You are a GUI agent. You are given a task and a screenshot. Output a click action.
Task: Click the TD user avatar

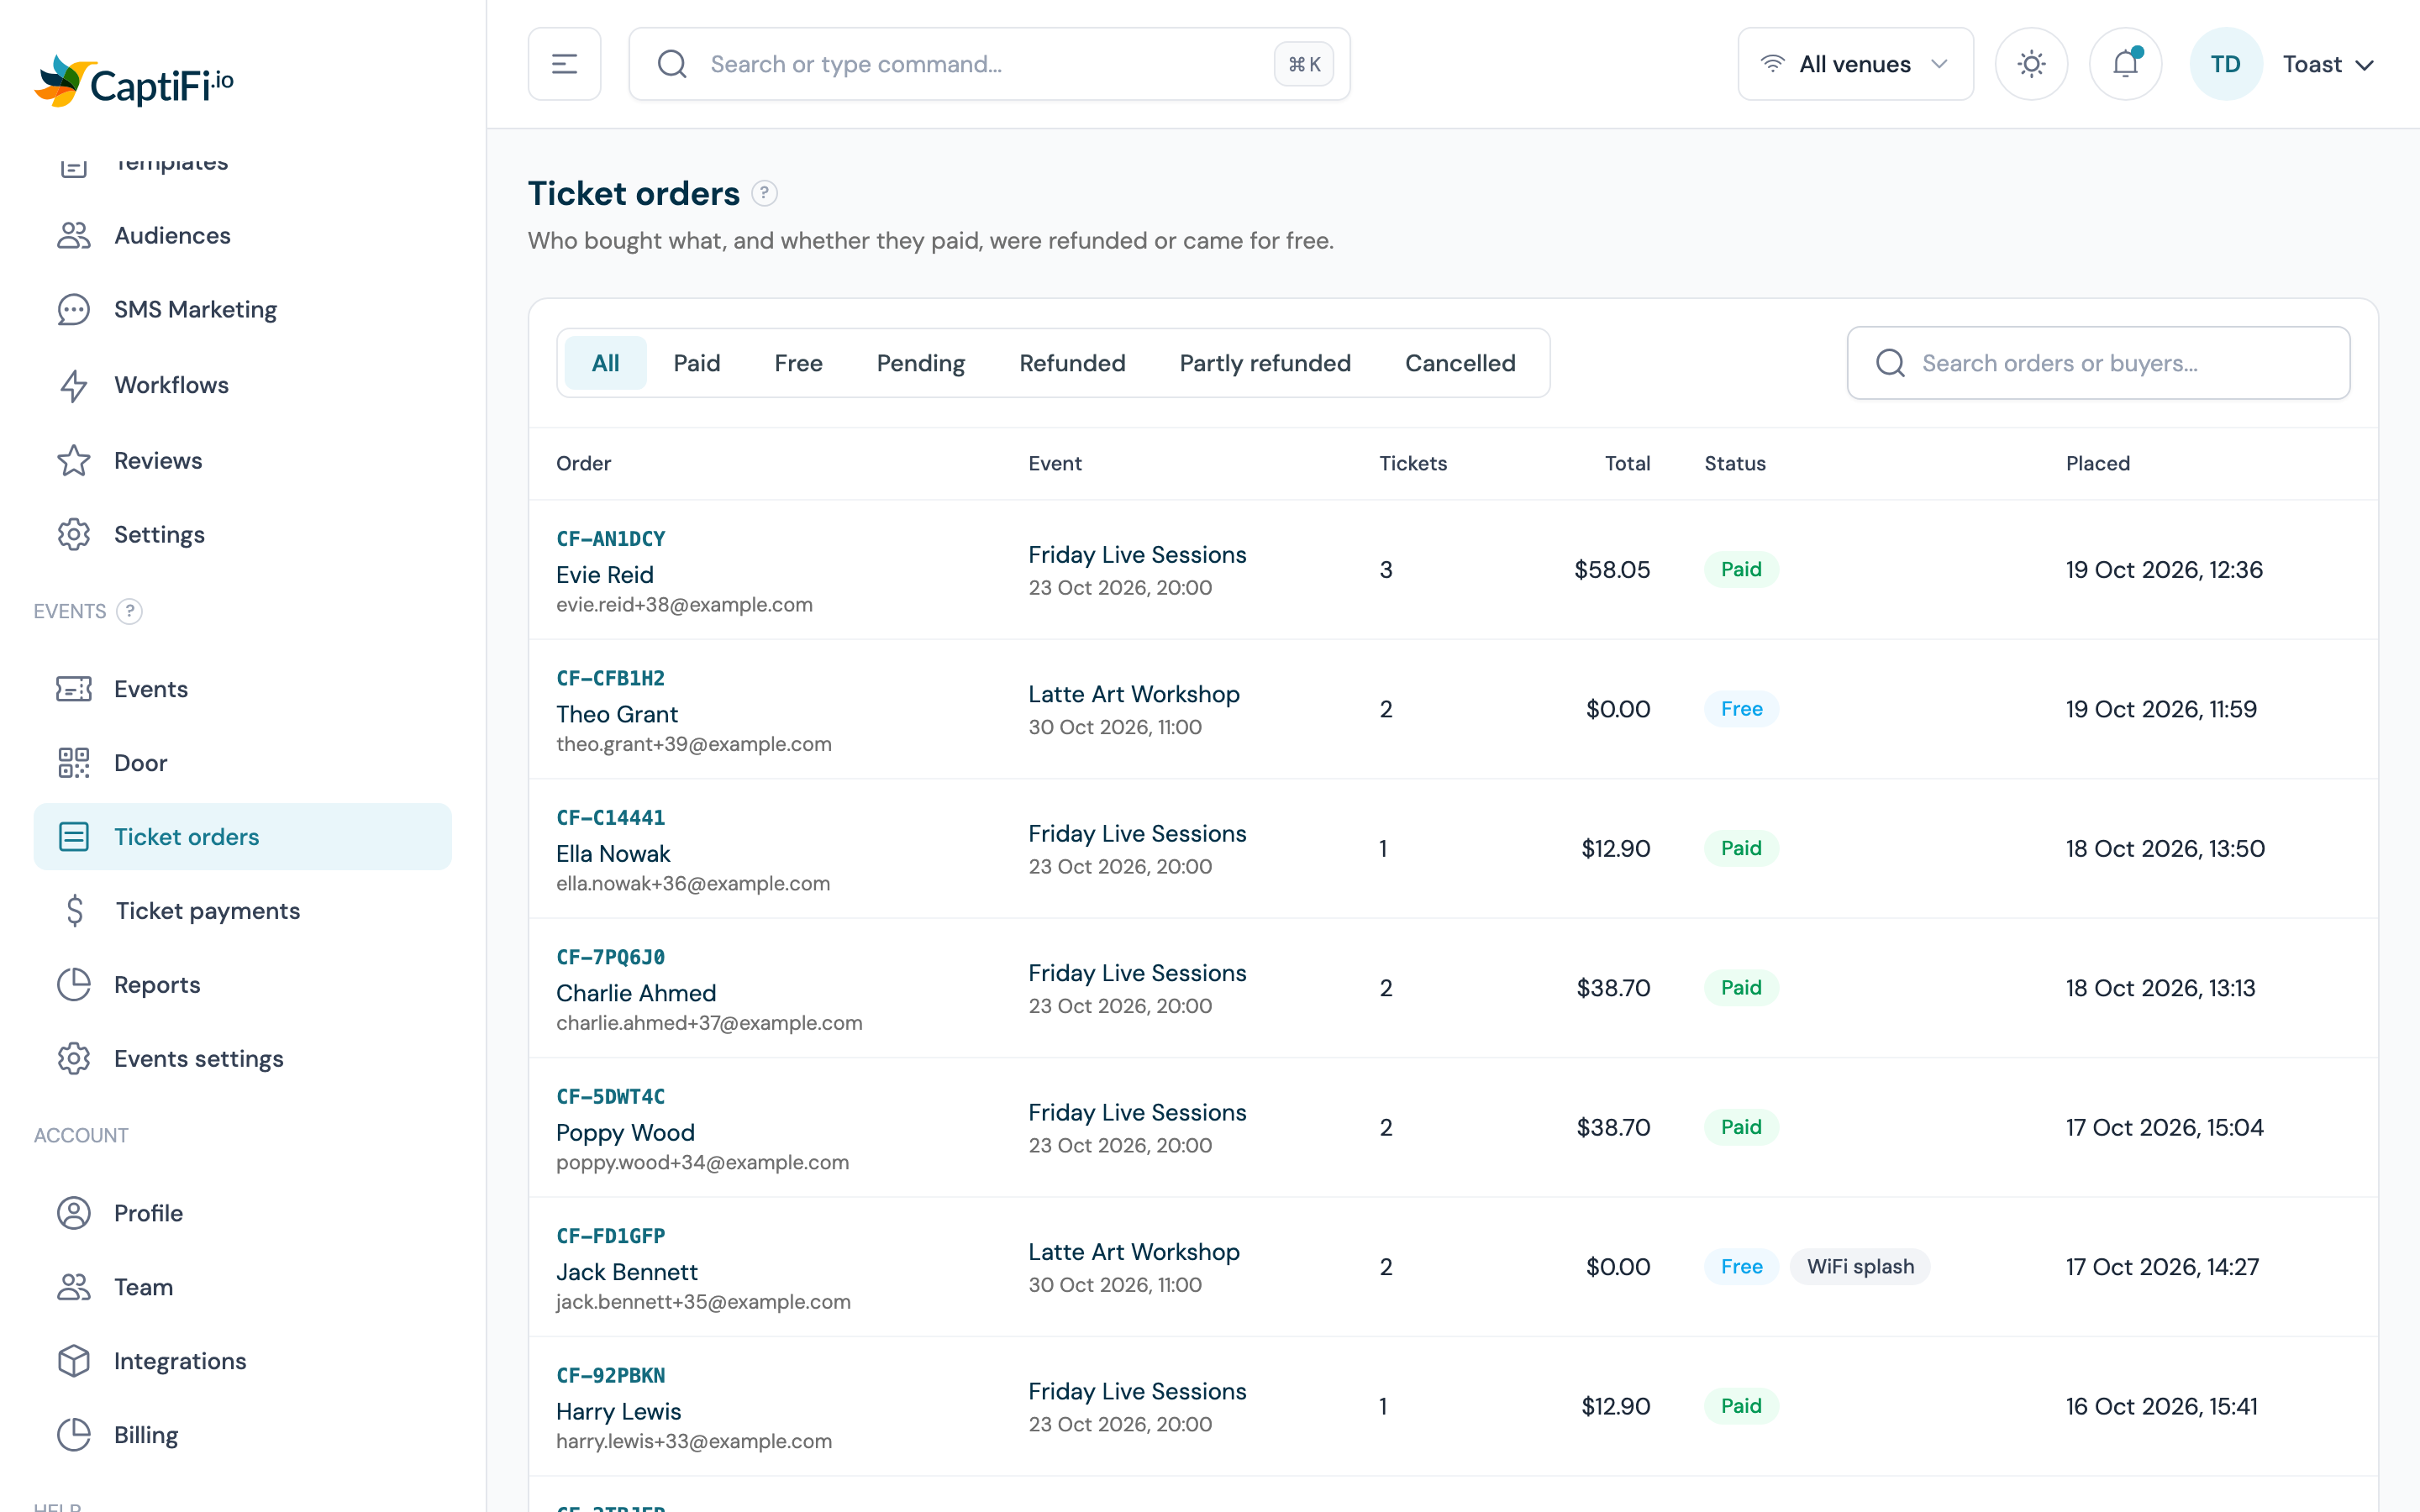tap(2225, 64)
